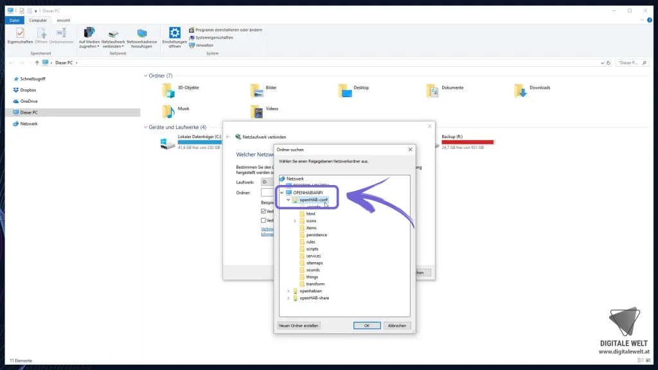Select the services folder in tree
The width and height of the screenshot is (658, 370).
click(314, 256)
